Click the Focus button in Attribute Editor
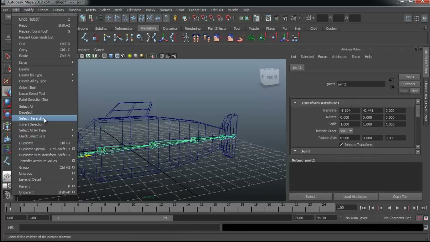Image resolution: width=430 pixels, height=242 pixels. pyautogui.click(x=409, y=77)
